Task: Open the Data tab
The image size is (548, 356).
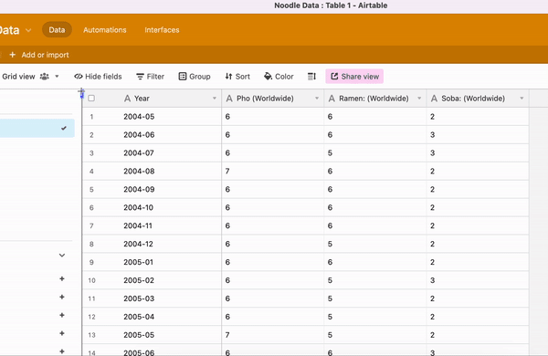Action: [x=57, y=30]
